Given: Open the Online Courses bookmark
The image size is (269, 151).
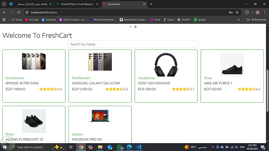Looking at the screenshot, I should (72, 20).
